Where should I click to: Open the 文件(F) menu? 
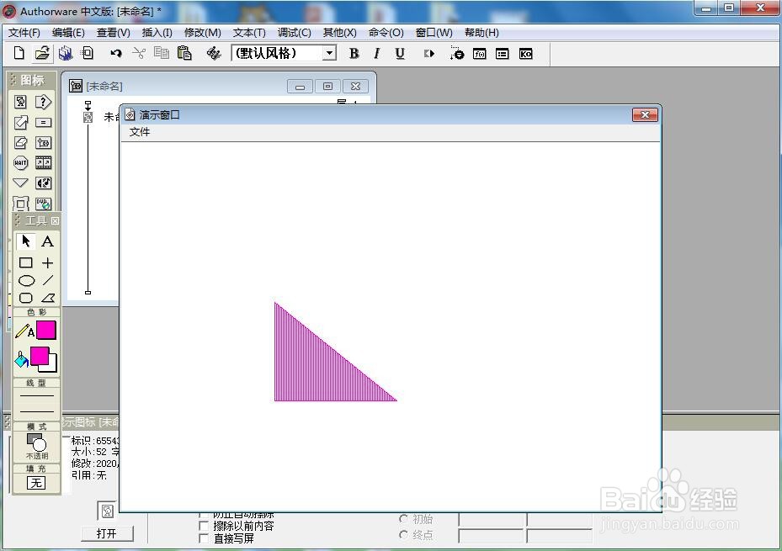click(x=24, y=32)
